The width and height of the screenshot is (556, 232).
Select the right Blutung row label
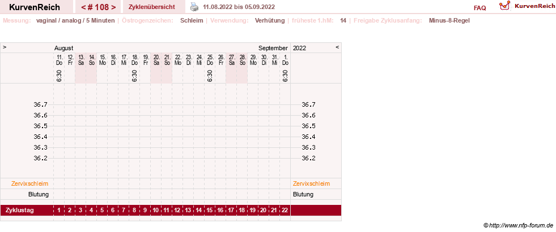(x=303, y=194)
